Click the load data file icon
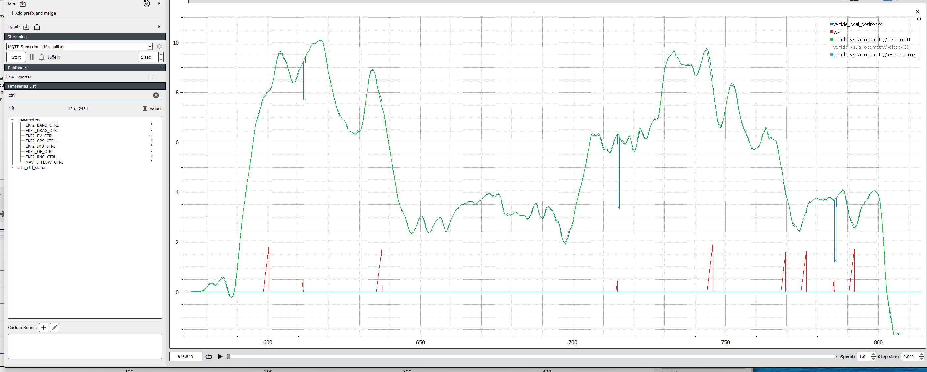Viewport: 927px width, 372px height. tap(23, 4)
